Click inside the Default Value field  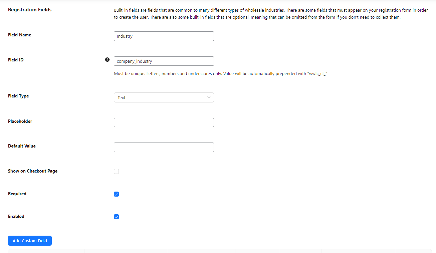click(x=164, y=147)
